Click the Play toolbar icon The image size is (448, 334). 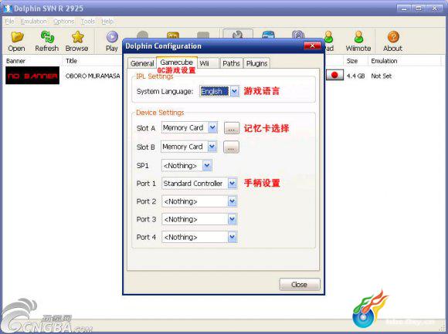[x=112, y=37]
